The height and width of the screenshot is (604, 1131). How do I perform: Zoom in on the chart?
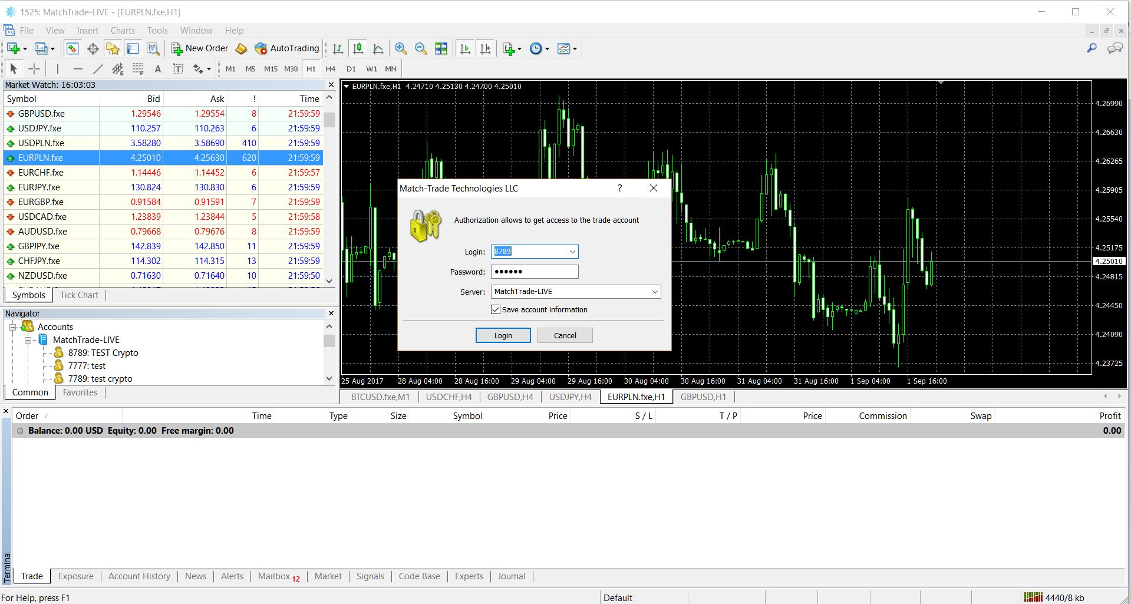point(401,48)
